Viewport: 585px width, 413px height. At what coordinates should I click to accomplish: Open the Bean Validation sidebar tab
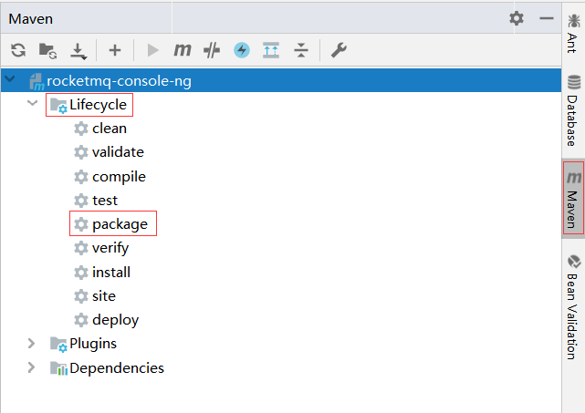tap(573, 307)
